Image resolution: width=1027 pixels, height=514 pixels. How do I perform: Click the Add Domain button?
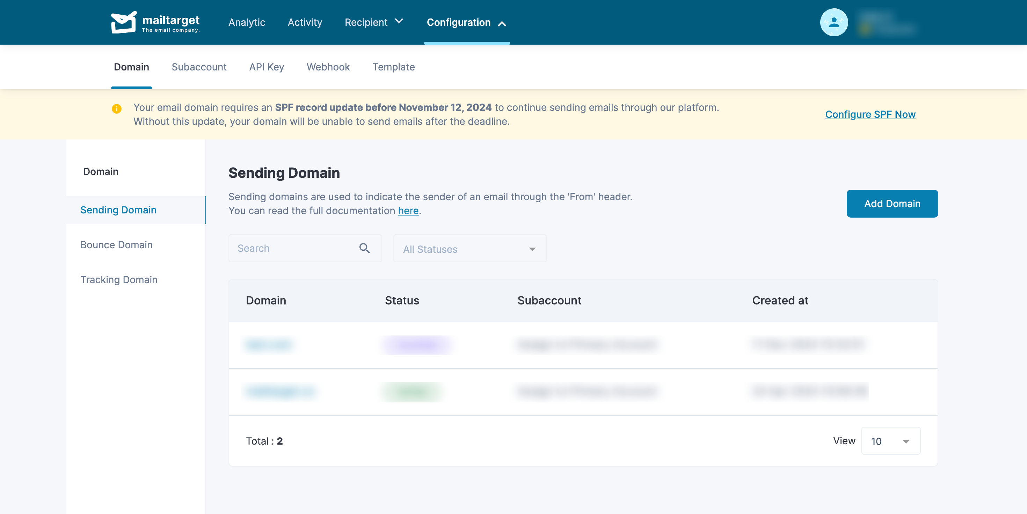[x=892, y=204]
